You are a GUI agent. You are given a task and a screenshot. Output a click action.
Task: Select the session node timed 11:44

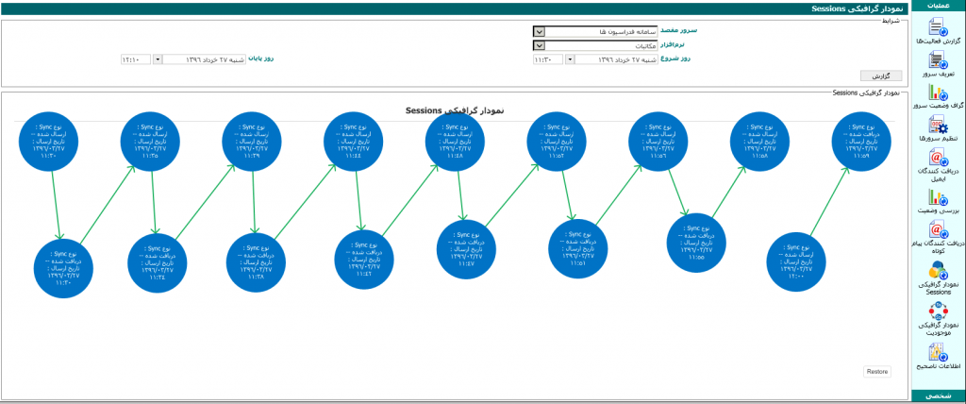(x=353, y=142)
